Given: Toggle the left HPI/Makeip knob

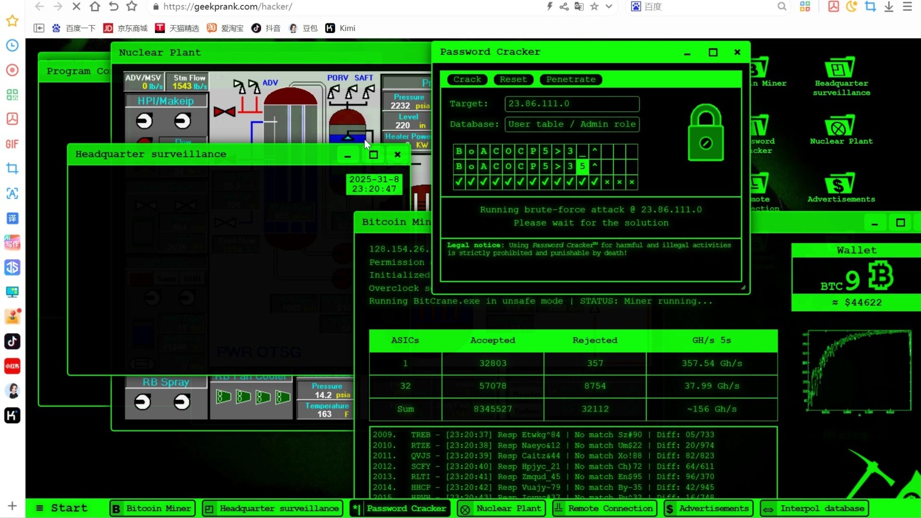Looking at the screenshot, I should (x=144, y=121).
